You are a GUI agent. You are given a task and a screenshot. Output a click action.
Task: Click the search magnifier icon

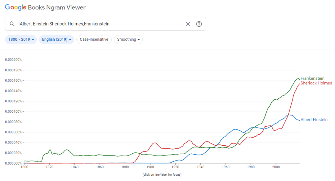12,24
